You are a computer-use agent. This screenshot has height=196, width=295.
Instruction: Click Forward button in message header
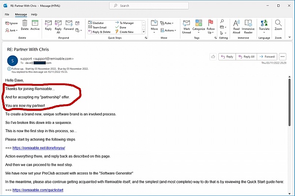coord(267,56)
